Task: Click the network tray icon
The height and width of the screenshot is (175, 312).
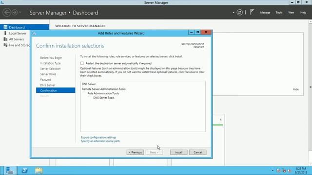Action: click(x=284, y=171)
